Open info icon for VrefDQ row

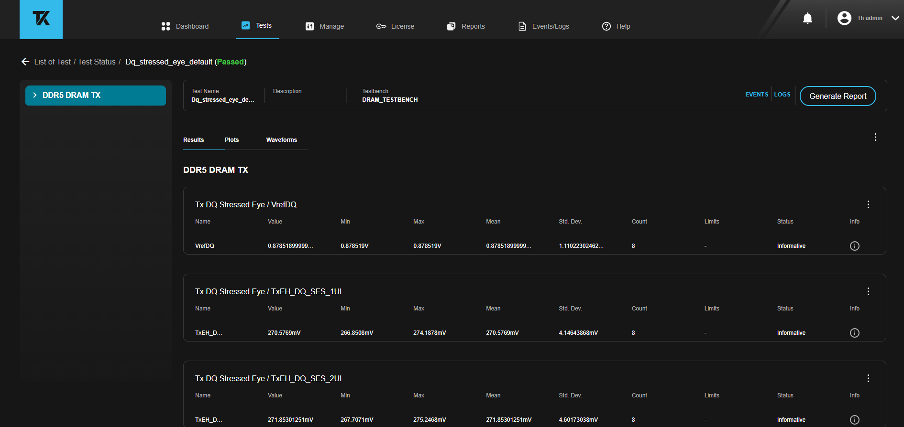pos(854,246)
